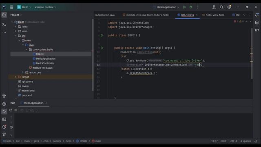
Task: Select the mvnw.cmd file
Action: coord(28,91)
